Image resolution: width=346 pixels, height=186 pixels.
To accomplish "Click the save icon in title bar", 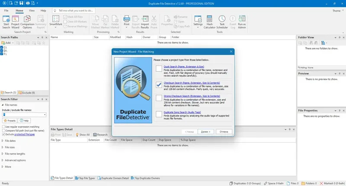I will pyautogui.click(x=21, y=3).
